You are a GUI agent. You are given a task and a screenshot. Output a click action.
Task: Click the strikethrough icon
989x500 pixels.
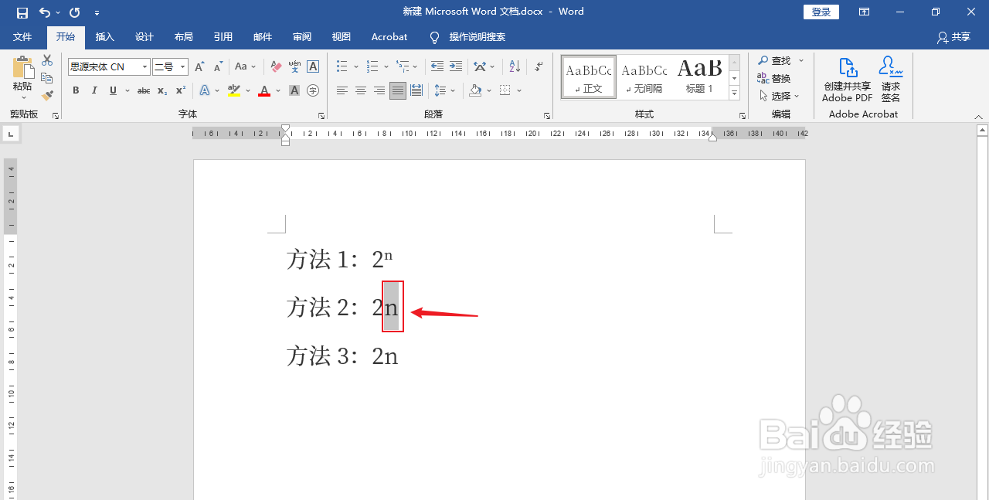[x=143, y=90]
